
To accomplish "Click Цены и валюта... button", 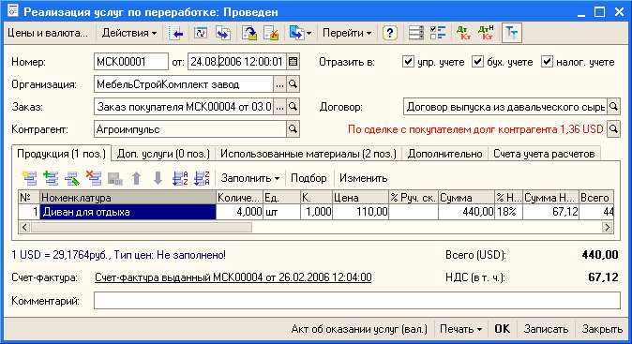I will coord(48,33).
